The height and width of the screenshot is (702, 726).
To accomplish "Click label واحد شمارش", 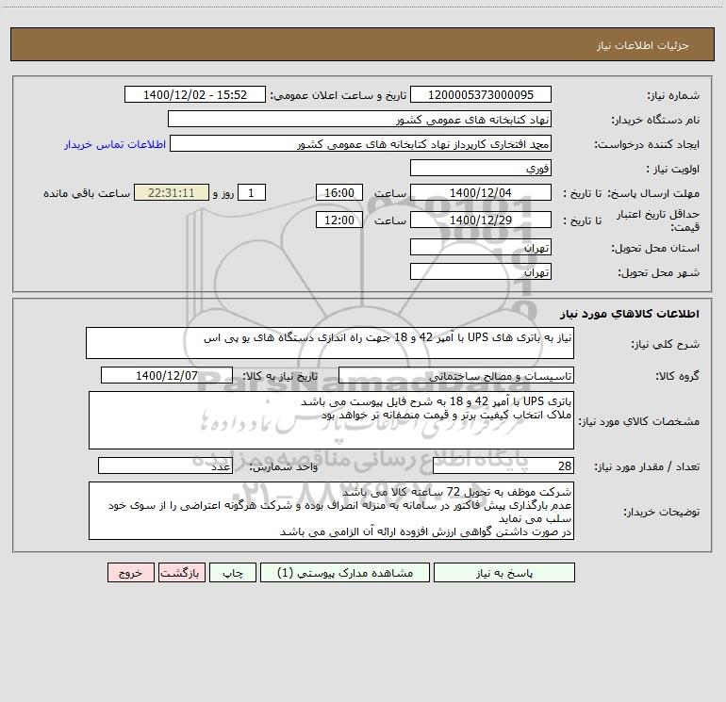I will [284, 467].
